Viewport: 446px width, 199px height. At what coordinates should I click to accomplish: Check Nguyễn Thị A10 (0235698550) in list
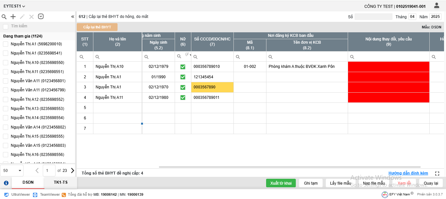coord(6,62)
